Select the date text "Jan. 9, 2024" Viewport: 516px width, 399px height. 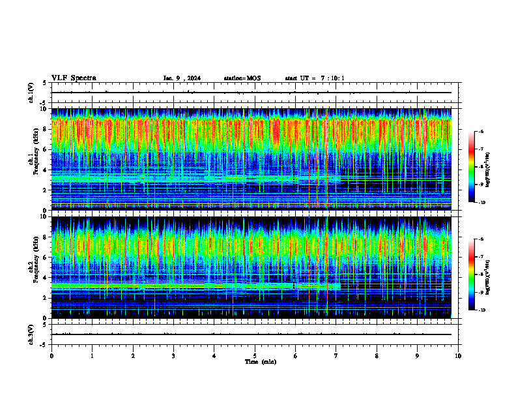pos(182,78)
